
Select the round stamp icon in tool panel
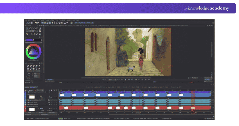(x=33, y=69)
